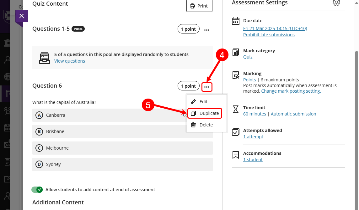
Task: Click the Quiz Content heading
Action: (50, 4)
